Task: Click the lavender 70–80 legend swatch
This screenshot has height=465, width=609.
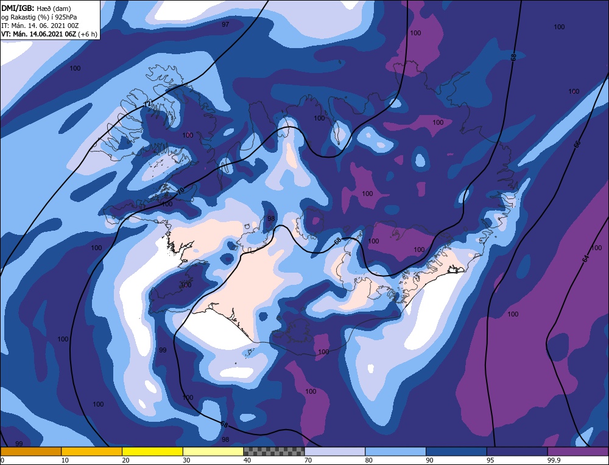Action: pyautogui.click(x=335, y=452)
